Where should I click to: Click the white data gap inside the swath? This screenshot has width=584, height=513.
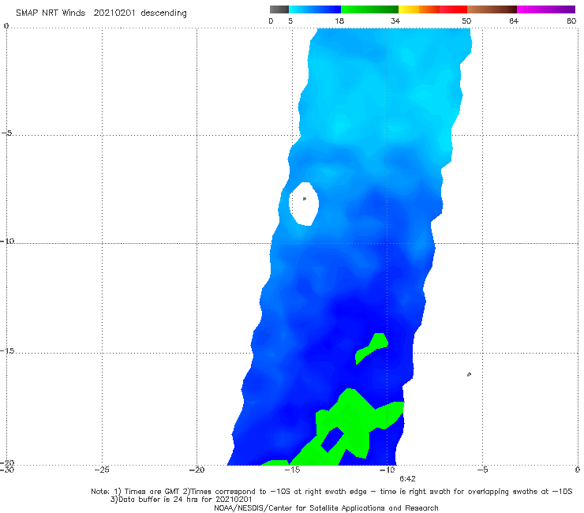coord(304,204)
